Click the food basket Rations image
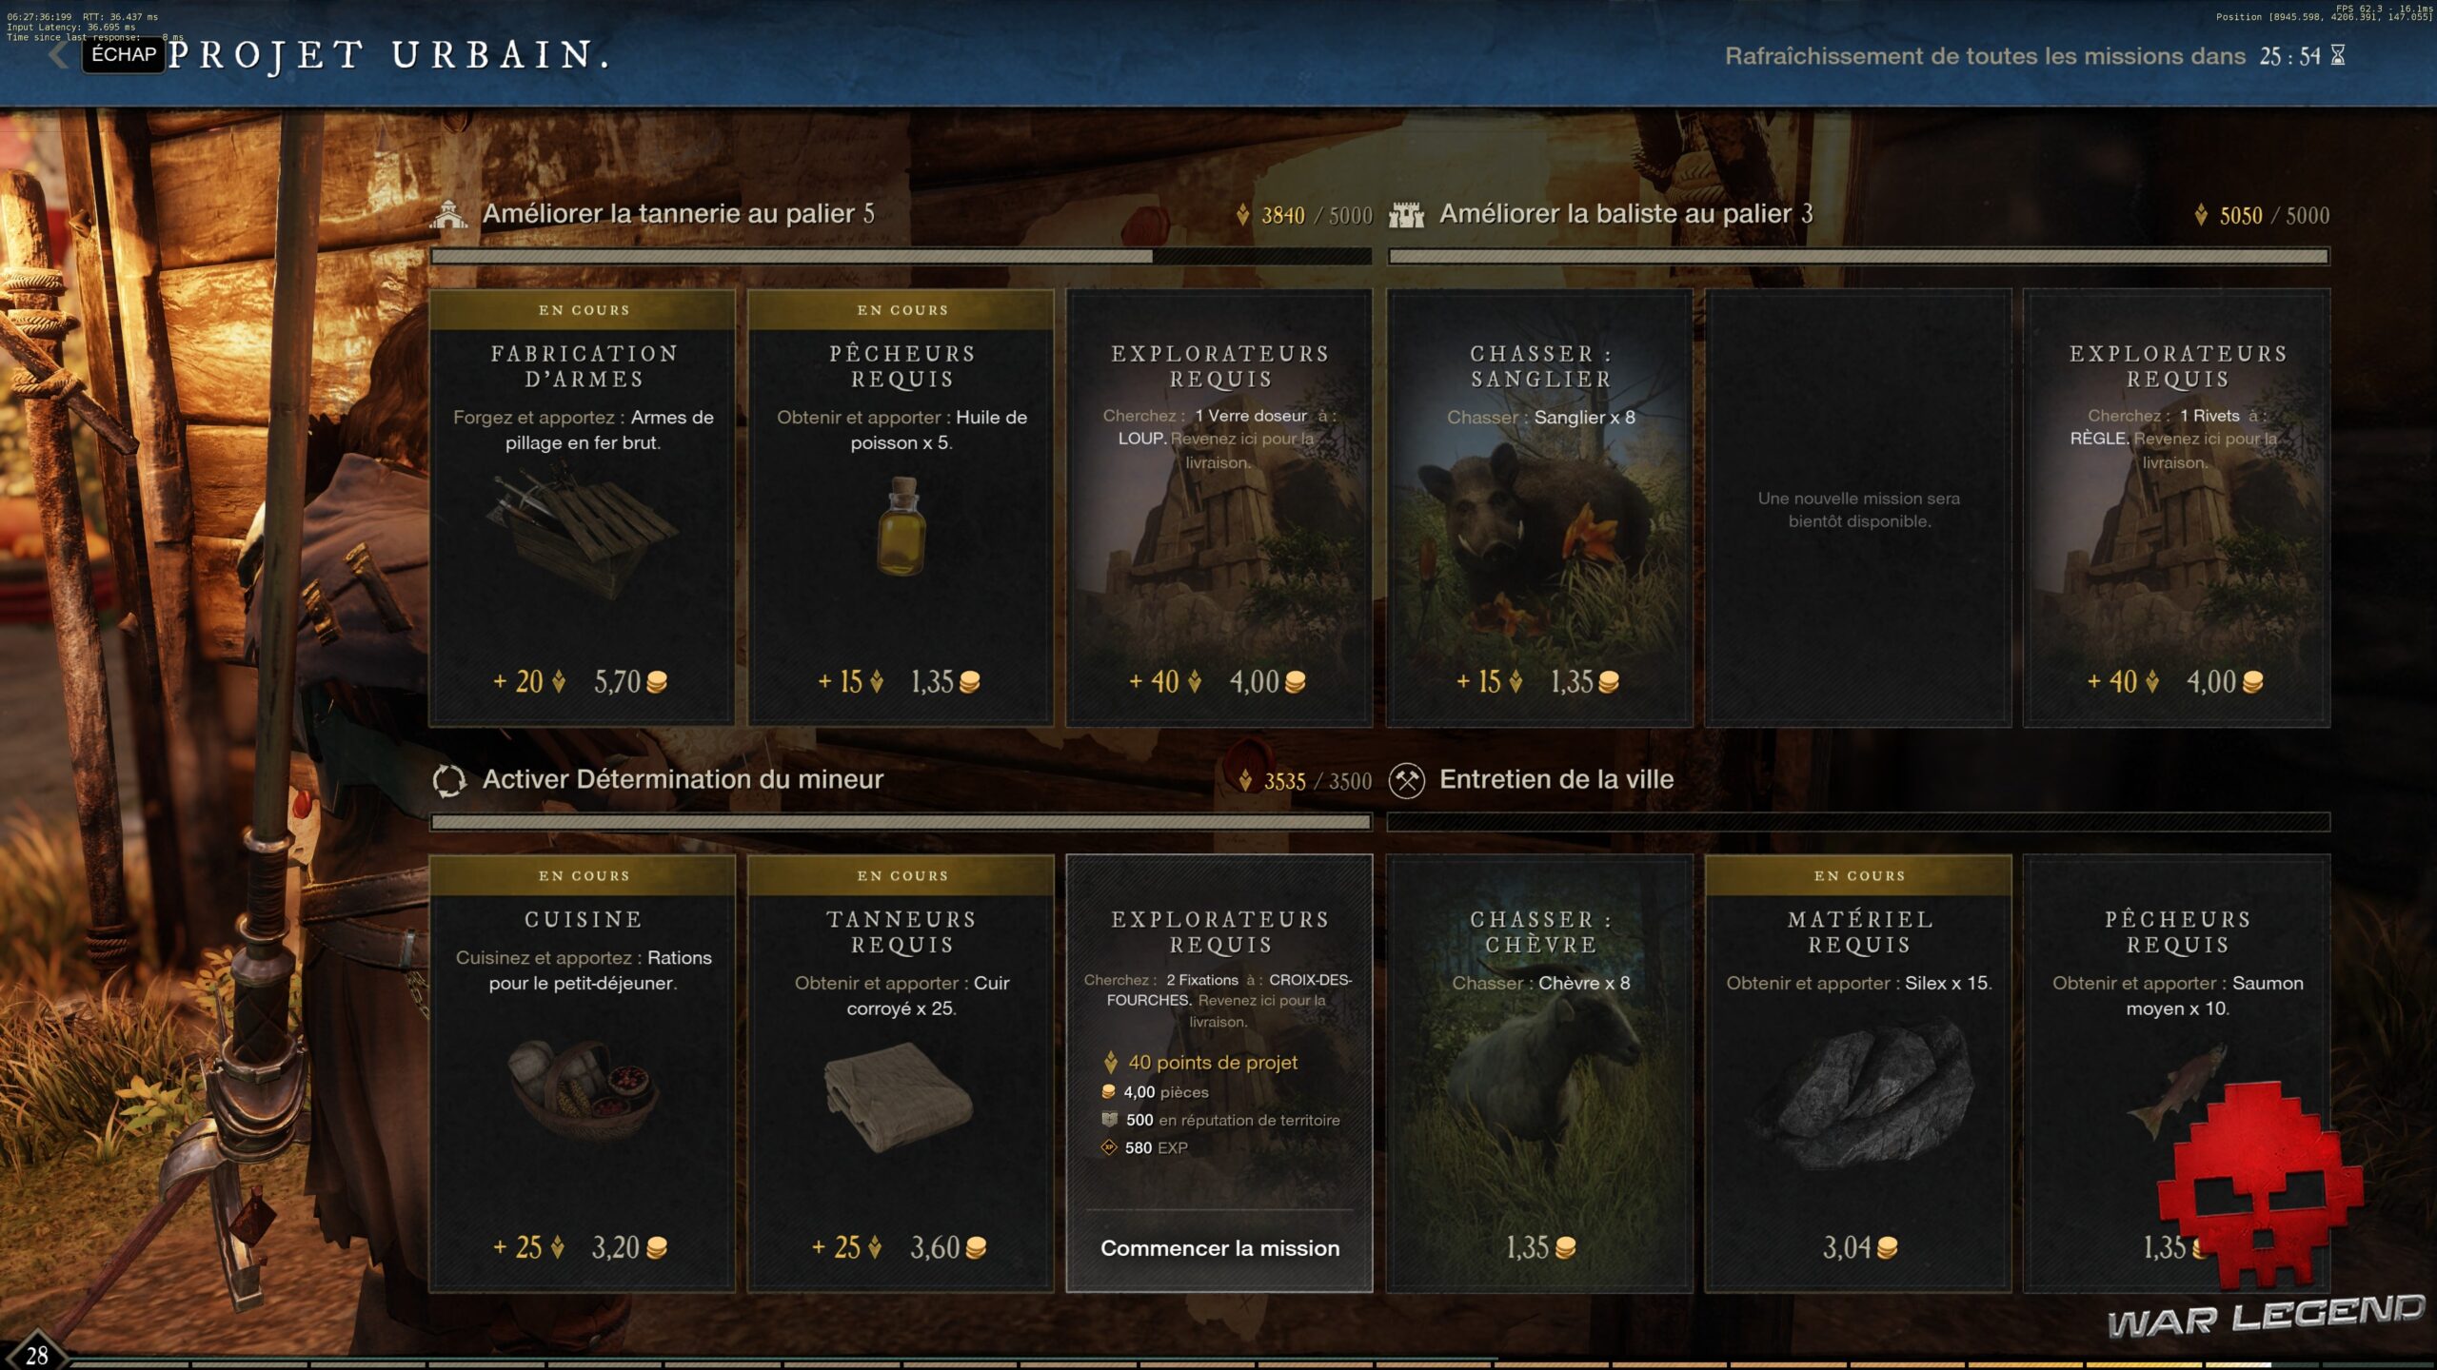 pyautogui.click(x=583, y=1090)
